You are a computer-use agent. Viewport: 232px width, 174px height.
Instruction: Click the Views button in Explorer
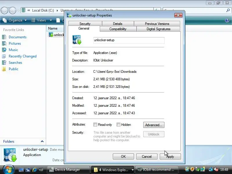coord(39,20)
